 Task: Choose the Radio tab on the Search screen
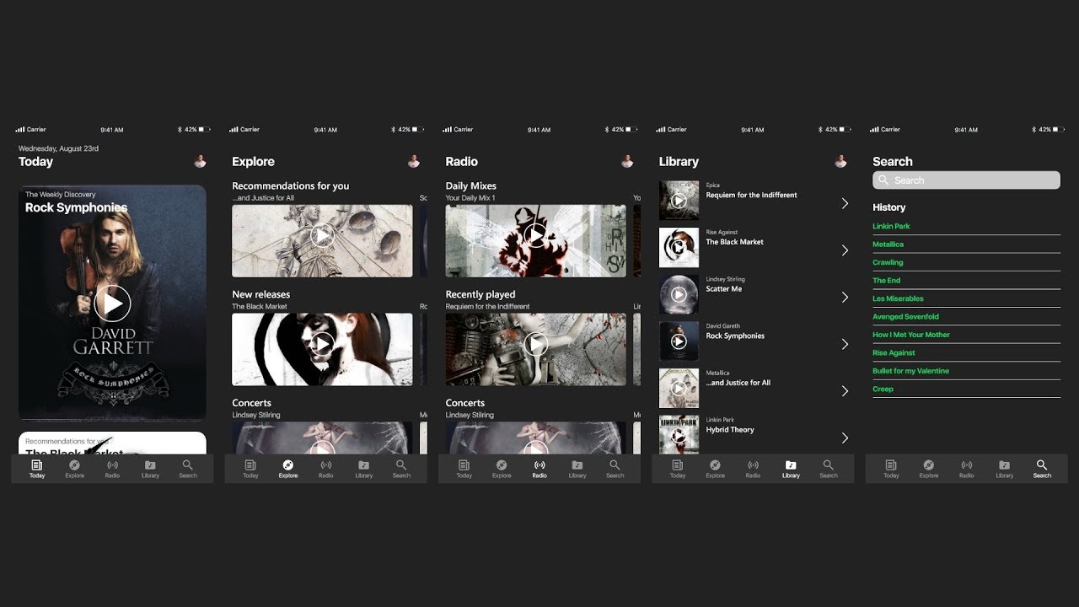pos(967,469)
